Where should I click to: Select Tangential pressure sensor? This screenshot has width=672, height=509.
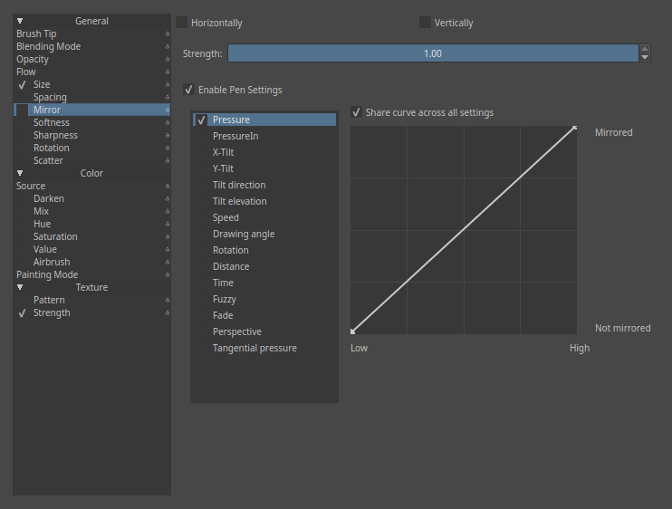(254, 348)
